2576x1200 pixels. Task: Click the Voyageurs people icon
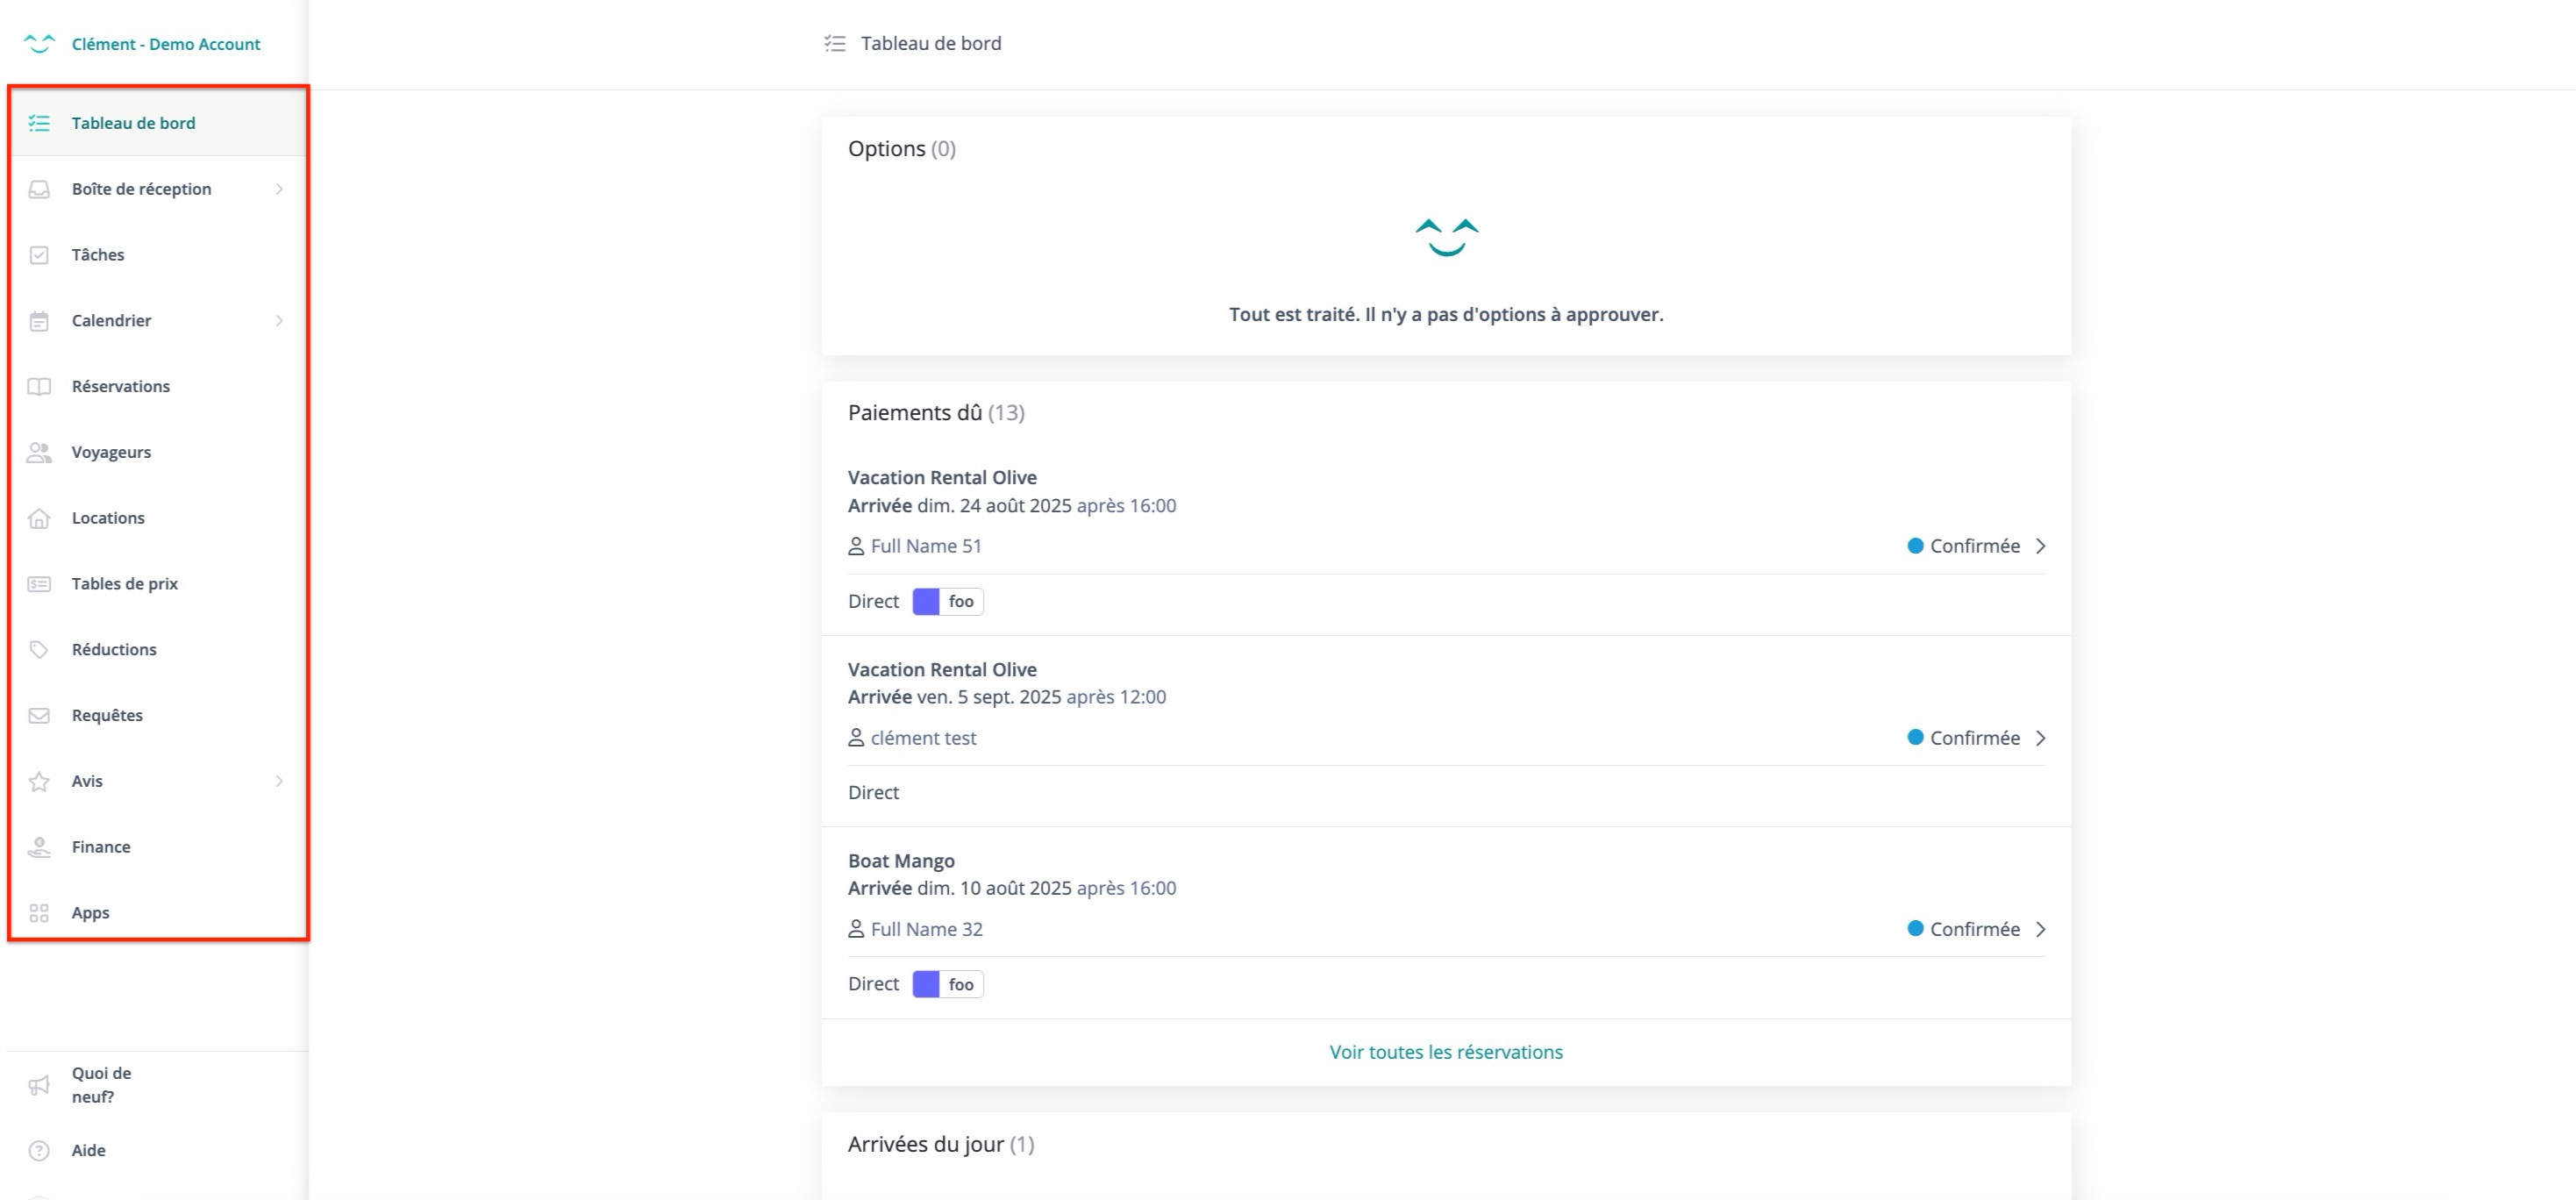[39, 452]
